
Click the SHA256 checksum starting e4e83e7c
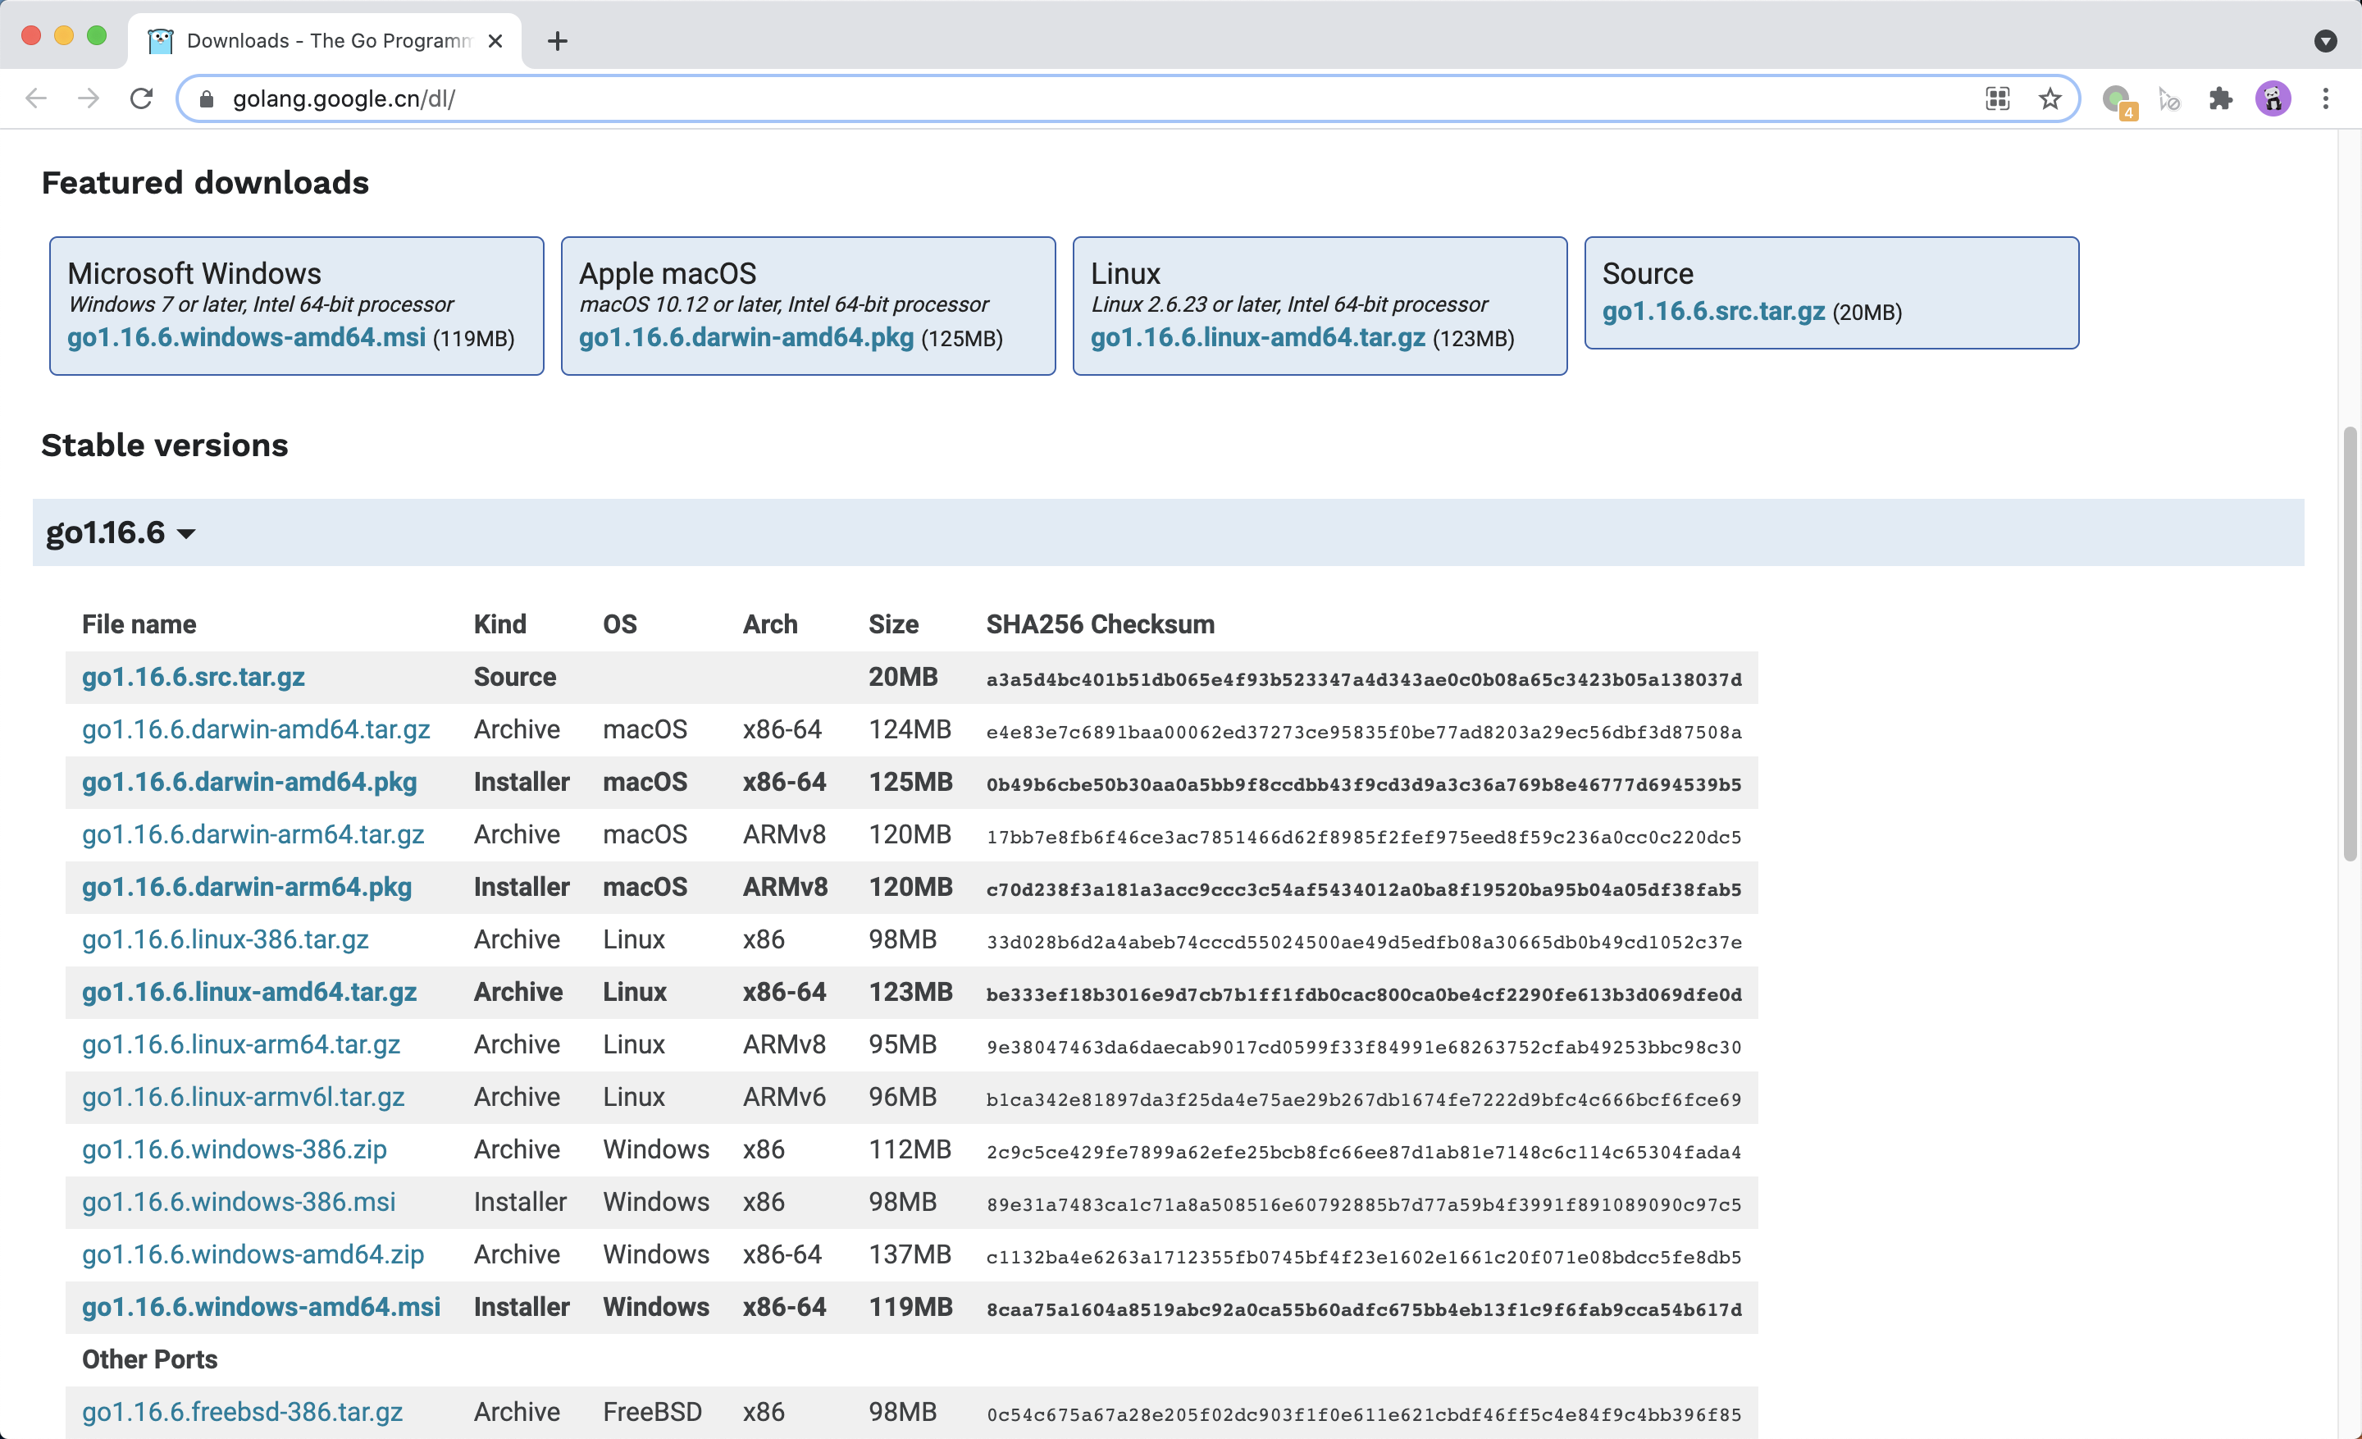(x=1364, y=733)
